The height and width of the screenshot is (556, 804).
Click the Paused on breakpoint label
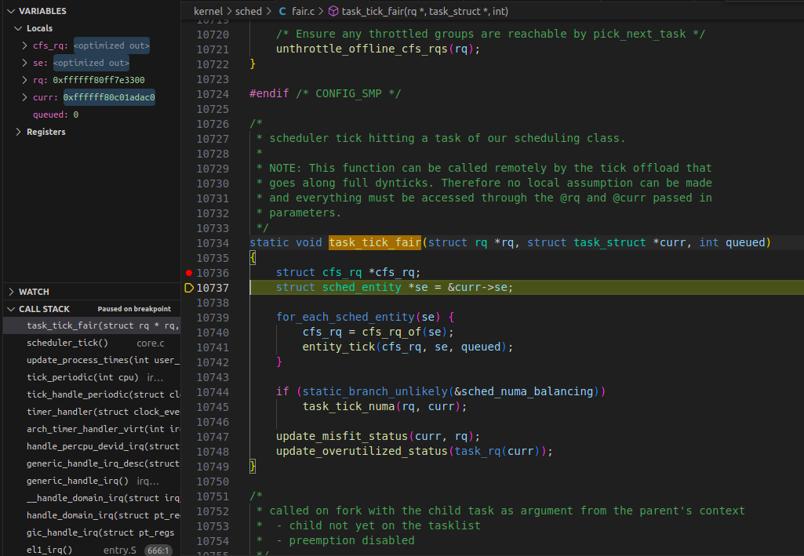point(134,309)
